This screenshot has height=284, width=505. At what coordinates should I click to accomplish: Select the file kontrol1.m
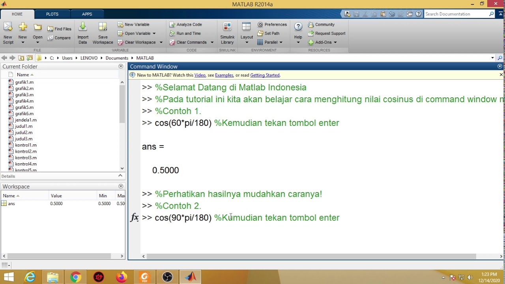tap(25, 145)
